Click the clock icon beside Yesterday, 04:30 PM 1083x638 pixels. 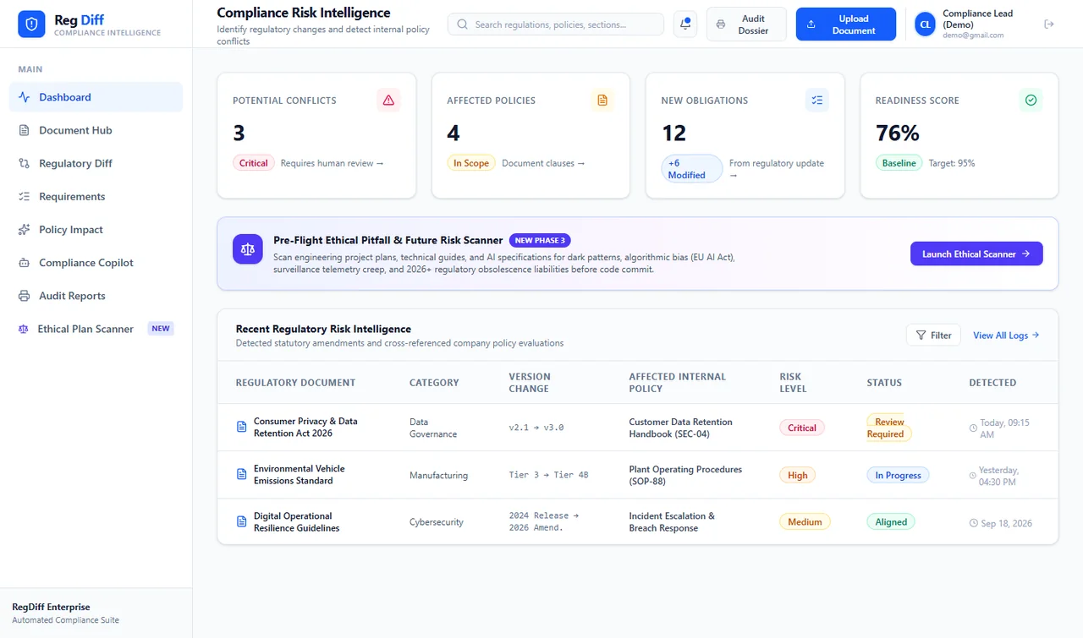[973, 476]
